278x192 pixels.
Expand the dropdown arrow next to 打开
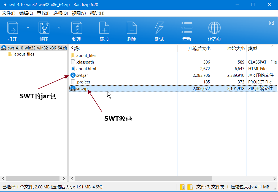coord(28,28)
